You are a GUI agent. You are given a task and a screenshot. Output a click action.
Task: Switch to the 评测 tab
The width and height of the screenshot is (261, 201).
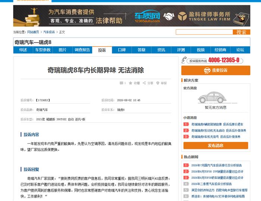pos(181,50)
